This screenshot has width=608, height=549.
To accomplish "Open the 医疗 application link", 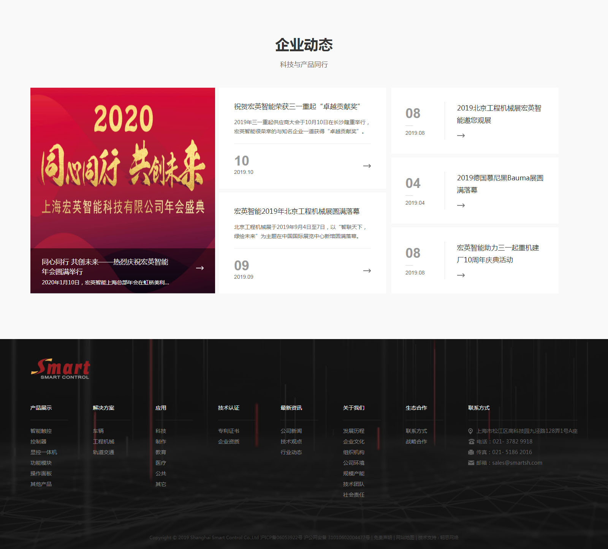I will [x=161, y=463].
